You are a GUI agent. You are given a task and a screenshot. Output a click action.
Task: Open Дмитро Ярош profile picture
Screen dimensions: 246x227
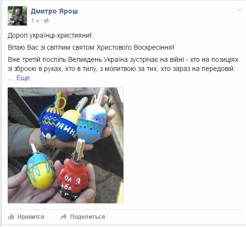click(17, 16)
